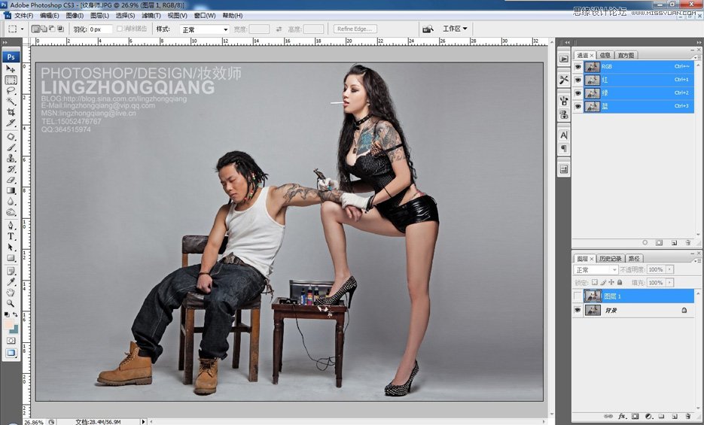Select the Slice tool
704x425 pixels.
(11, 123)
